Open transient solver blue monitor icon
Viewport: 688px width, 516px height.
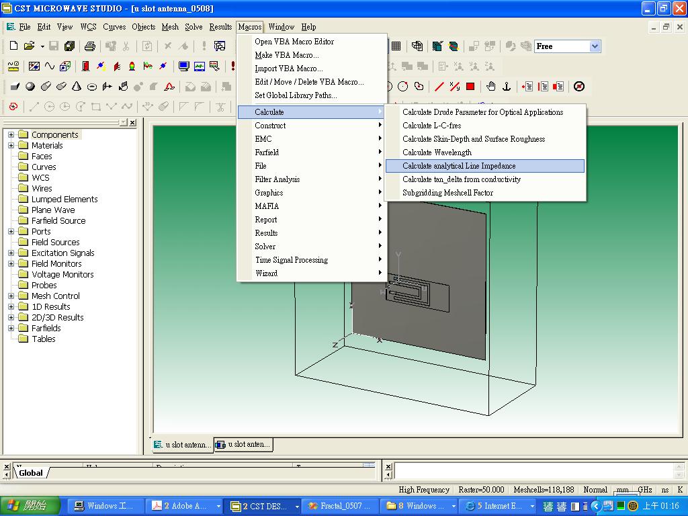click(184, 67)
